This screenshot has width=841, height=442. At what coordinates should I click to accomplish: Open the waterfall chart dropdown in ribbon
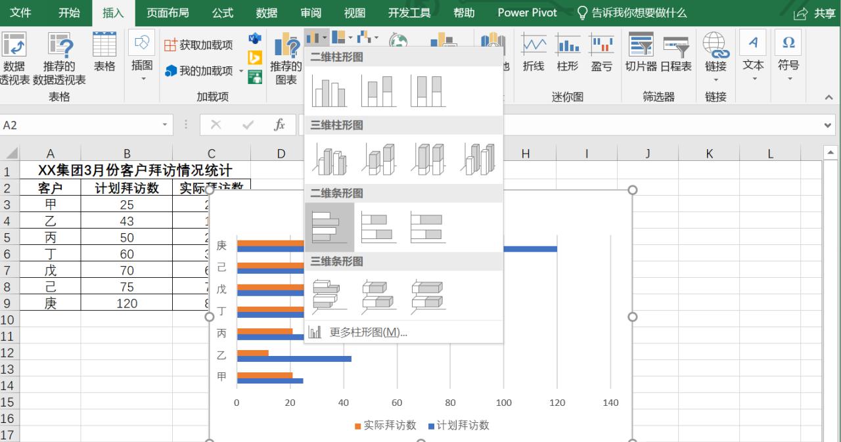pyautogui.click(x=367, y=38)
